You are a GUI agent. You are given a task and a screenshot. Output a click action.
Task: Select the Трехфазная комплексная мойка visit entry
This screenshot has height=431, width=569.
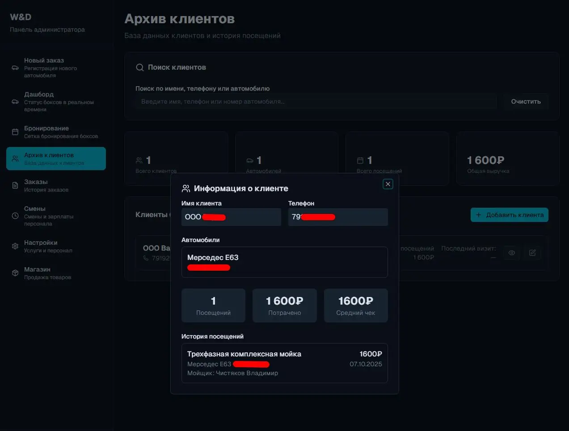click(x=285, y=363)
